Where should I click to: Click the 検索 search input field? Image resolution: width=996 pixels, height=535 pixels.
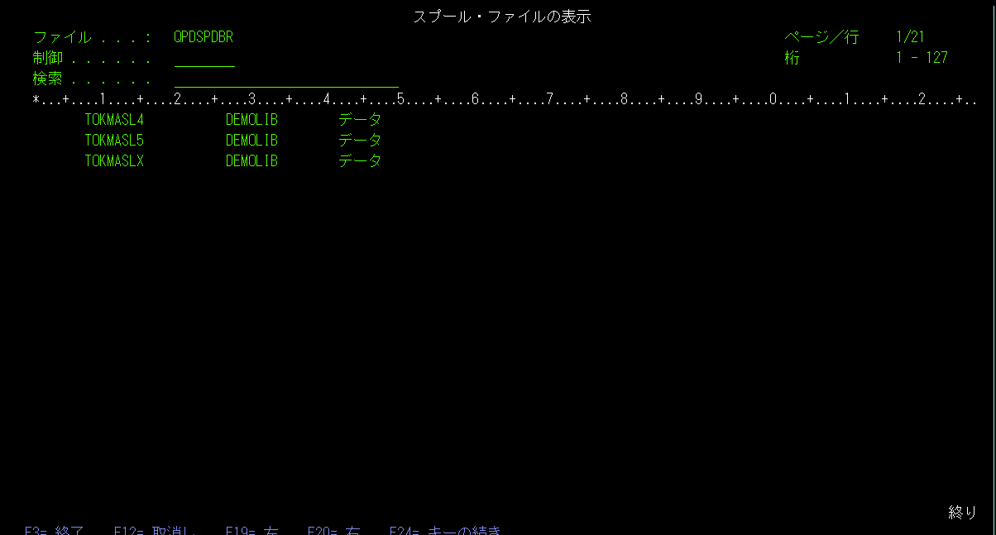click(286, 80)
